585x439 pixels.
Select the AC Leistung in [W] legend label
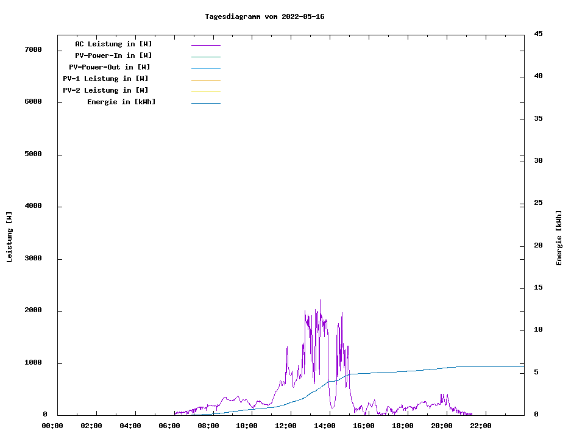113,44
